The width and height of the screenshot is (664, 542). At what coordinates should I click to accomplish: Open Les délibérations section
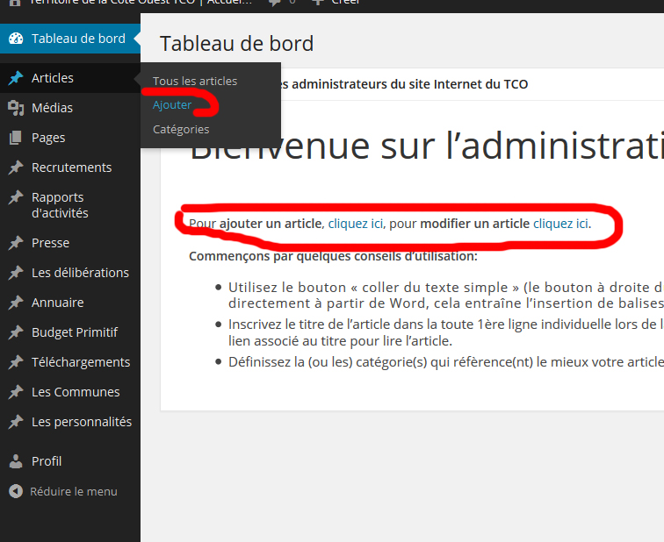pyautogui.click(x=70, y=273)
